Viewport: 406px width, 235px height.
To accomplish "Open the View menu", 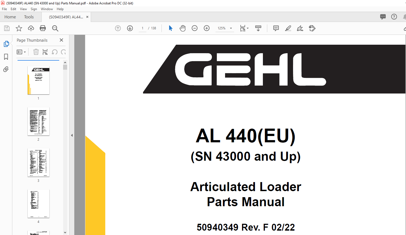I will point(23,9).
